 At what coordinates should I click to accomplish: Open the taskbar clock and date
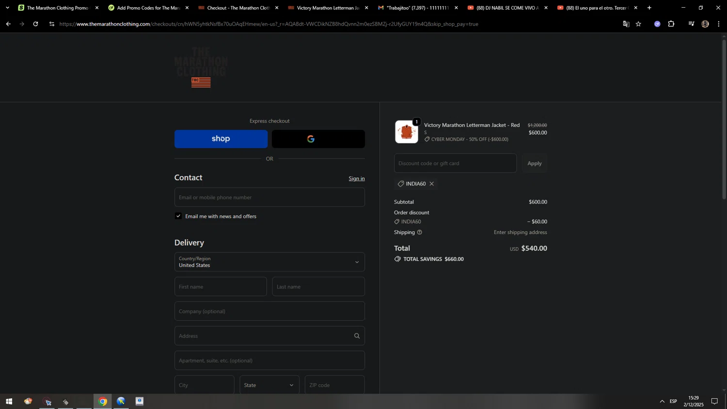694,401
